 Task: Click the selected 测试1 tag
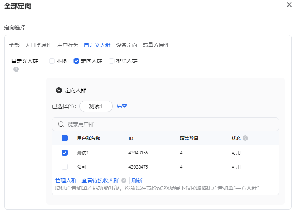coord(96,106)
